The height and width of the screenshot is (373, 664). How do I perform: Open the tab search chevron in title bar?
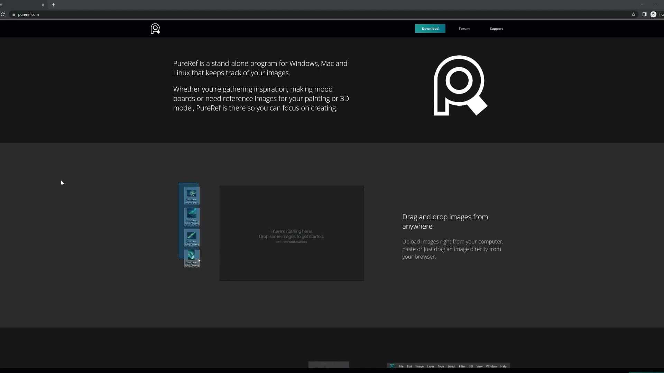642,4
